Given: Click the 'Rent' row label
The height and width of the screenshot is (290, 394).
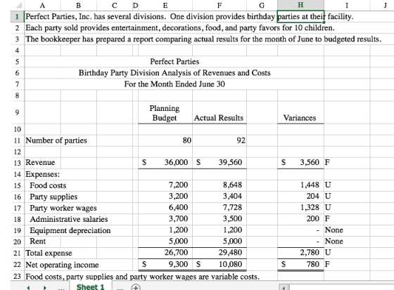Looking at the screenshot, I should click(38, 242).
